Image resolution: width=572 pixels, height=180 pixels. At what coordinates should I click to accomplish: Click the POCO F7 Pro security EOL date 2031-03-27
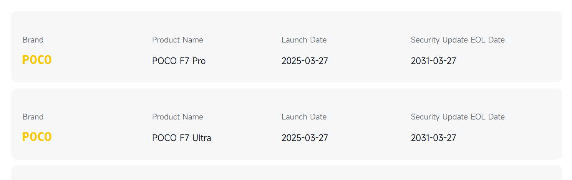pos(433,61)
